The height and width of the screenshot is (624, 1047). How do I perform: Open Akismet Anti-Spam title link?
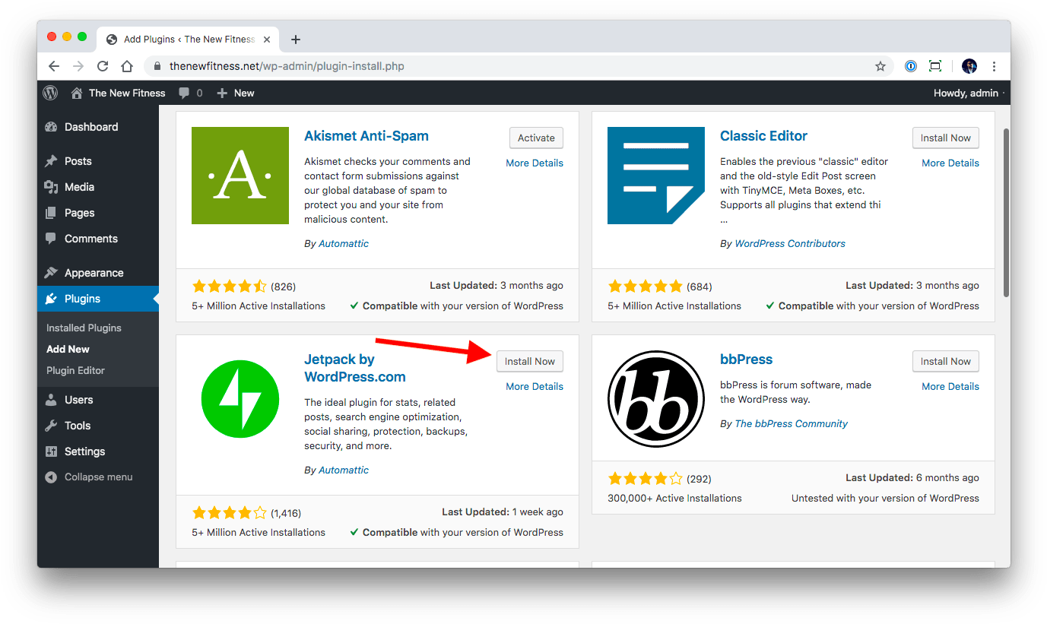tap(366, 136)
